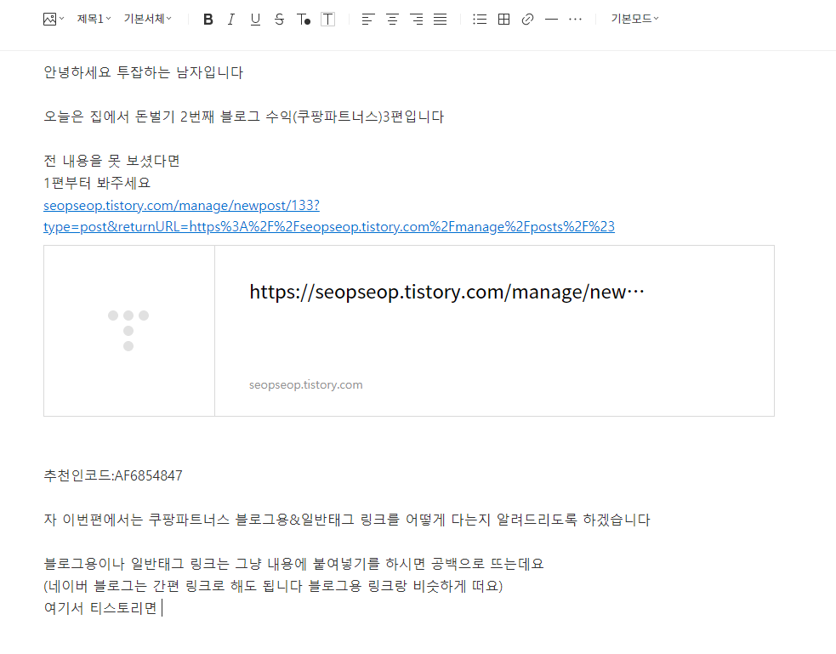Open the 기본서체 font dropdown
Viewport: 836px width, 654px height.
(148, 20)
